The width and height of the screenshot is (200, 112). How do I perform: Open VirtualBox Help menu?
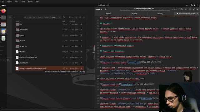coord(37,2)
